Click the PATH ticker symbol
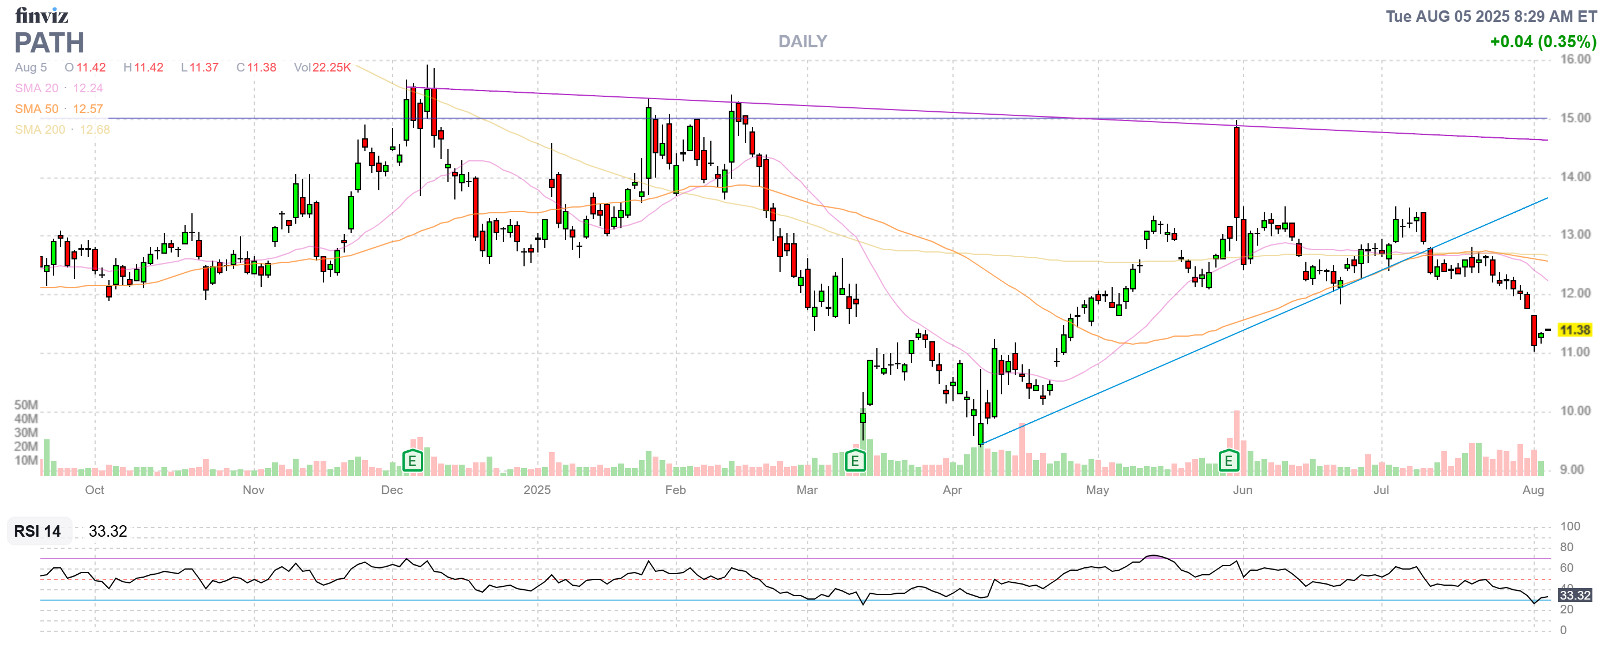This screenshot has width=1612, height=648. pos(49,43)
